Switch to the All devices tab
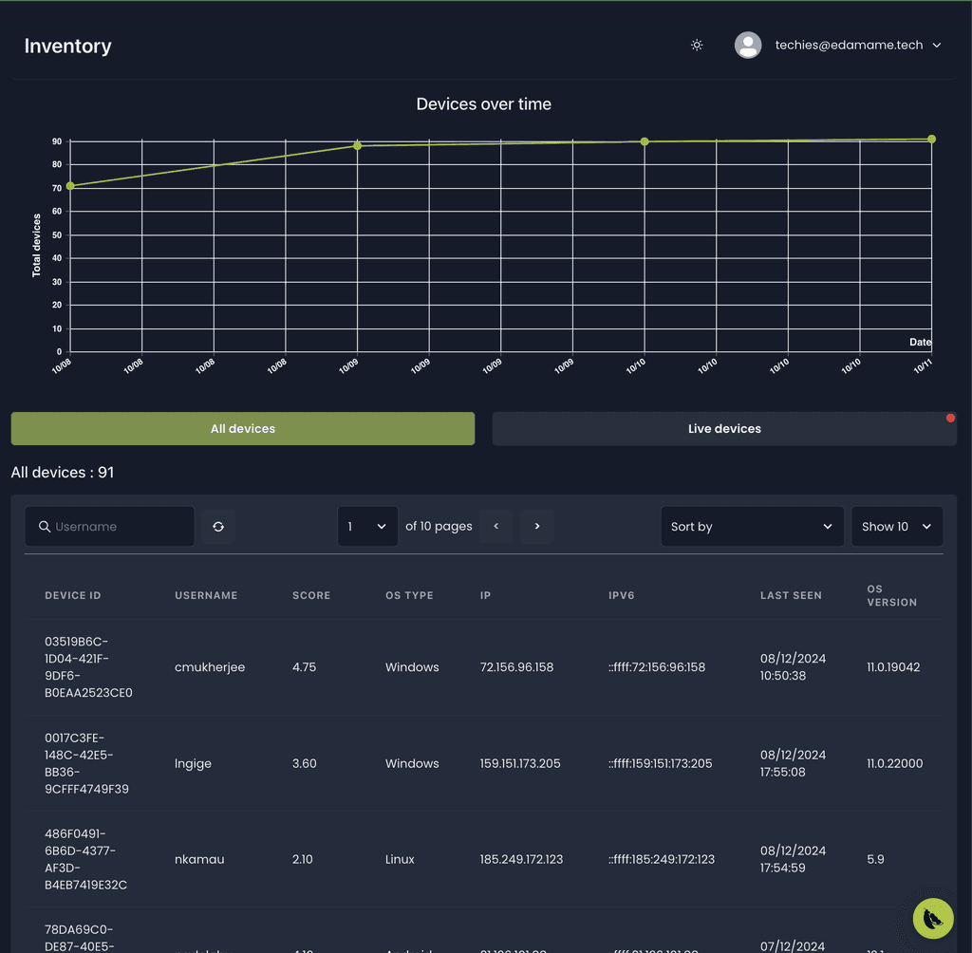972x953 pixels. (243, 428)
